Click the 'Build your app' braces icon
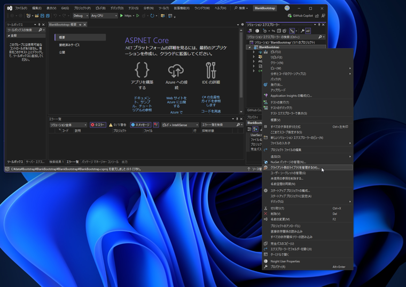The height and width of the screenshot is (287, 406). [x=142, y=70]
